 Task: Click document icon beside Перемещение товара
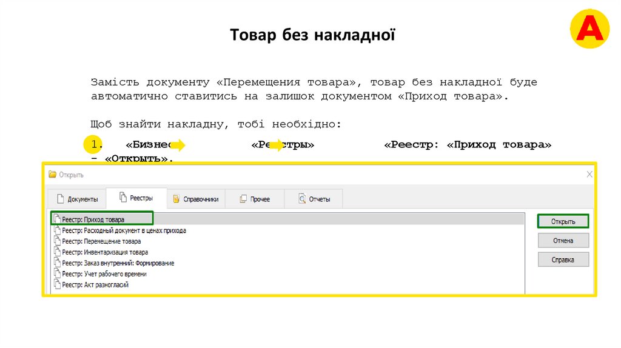tap(58, 241)
